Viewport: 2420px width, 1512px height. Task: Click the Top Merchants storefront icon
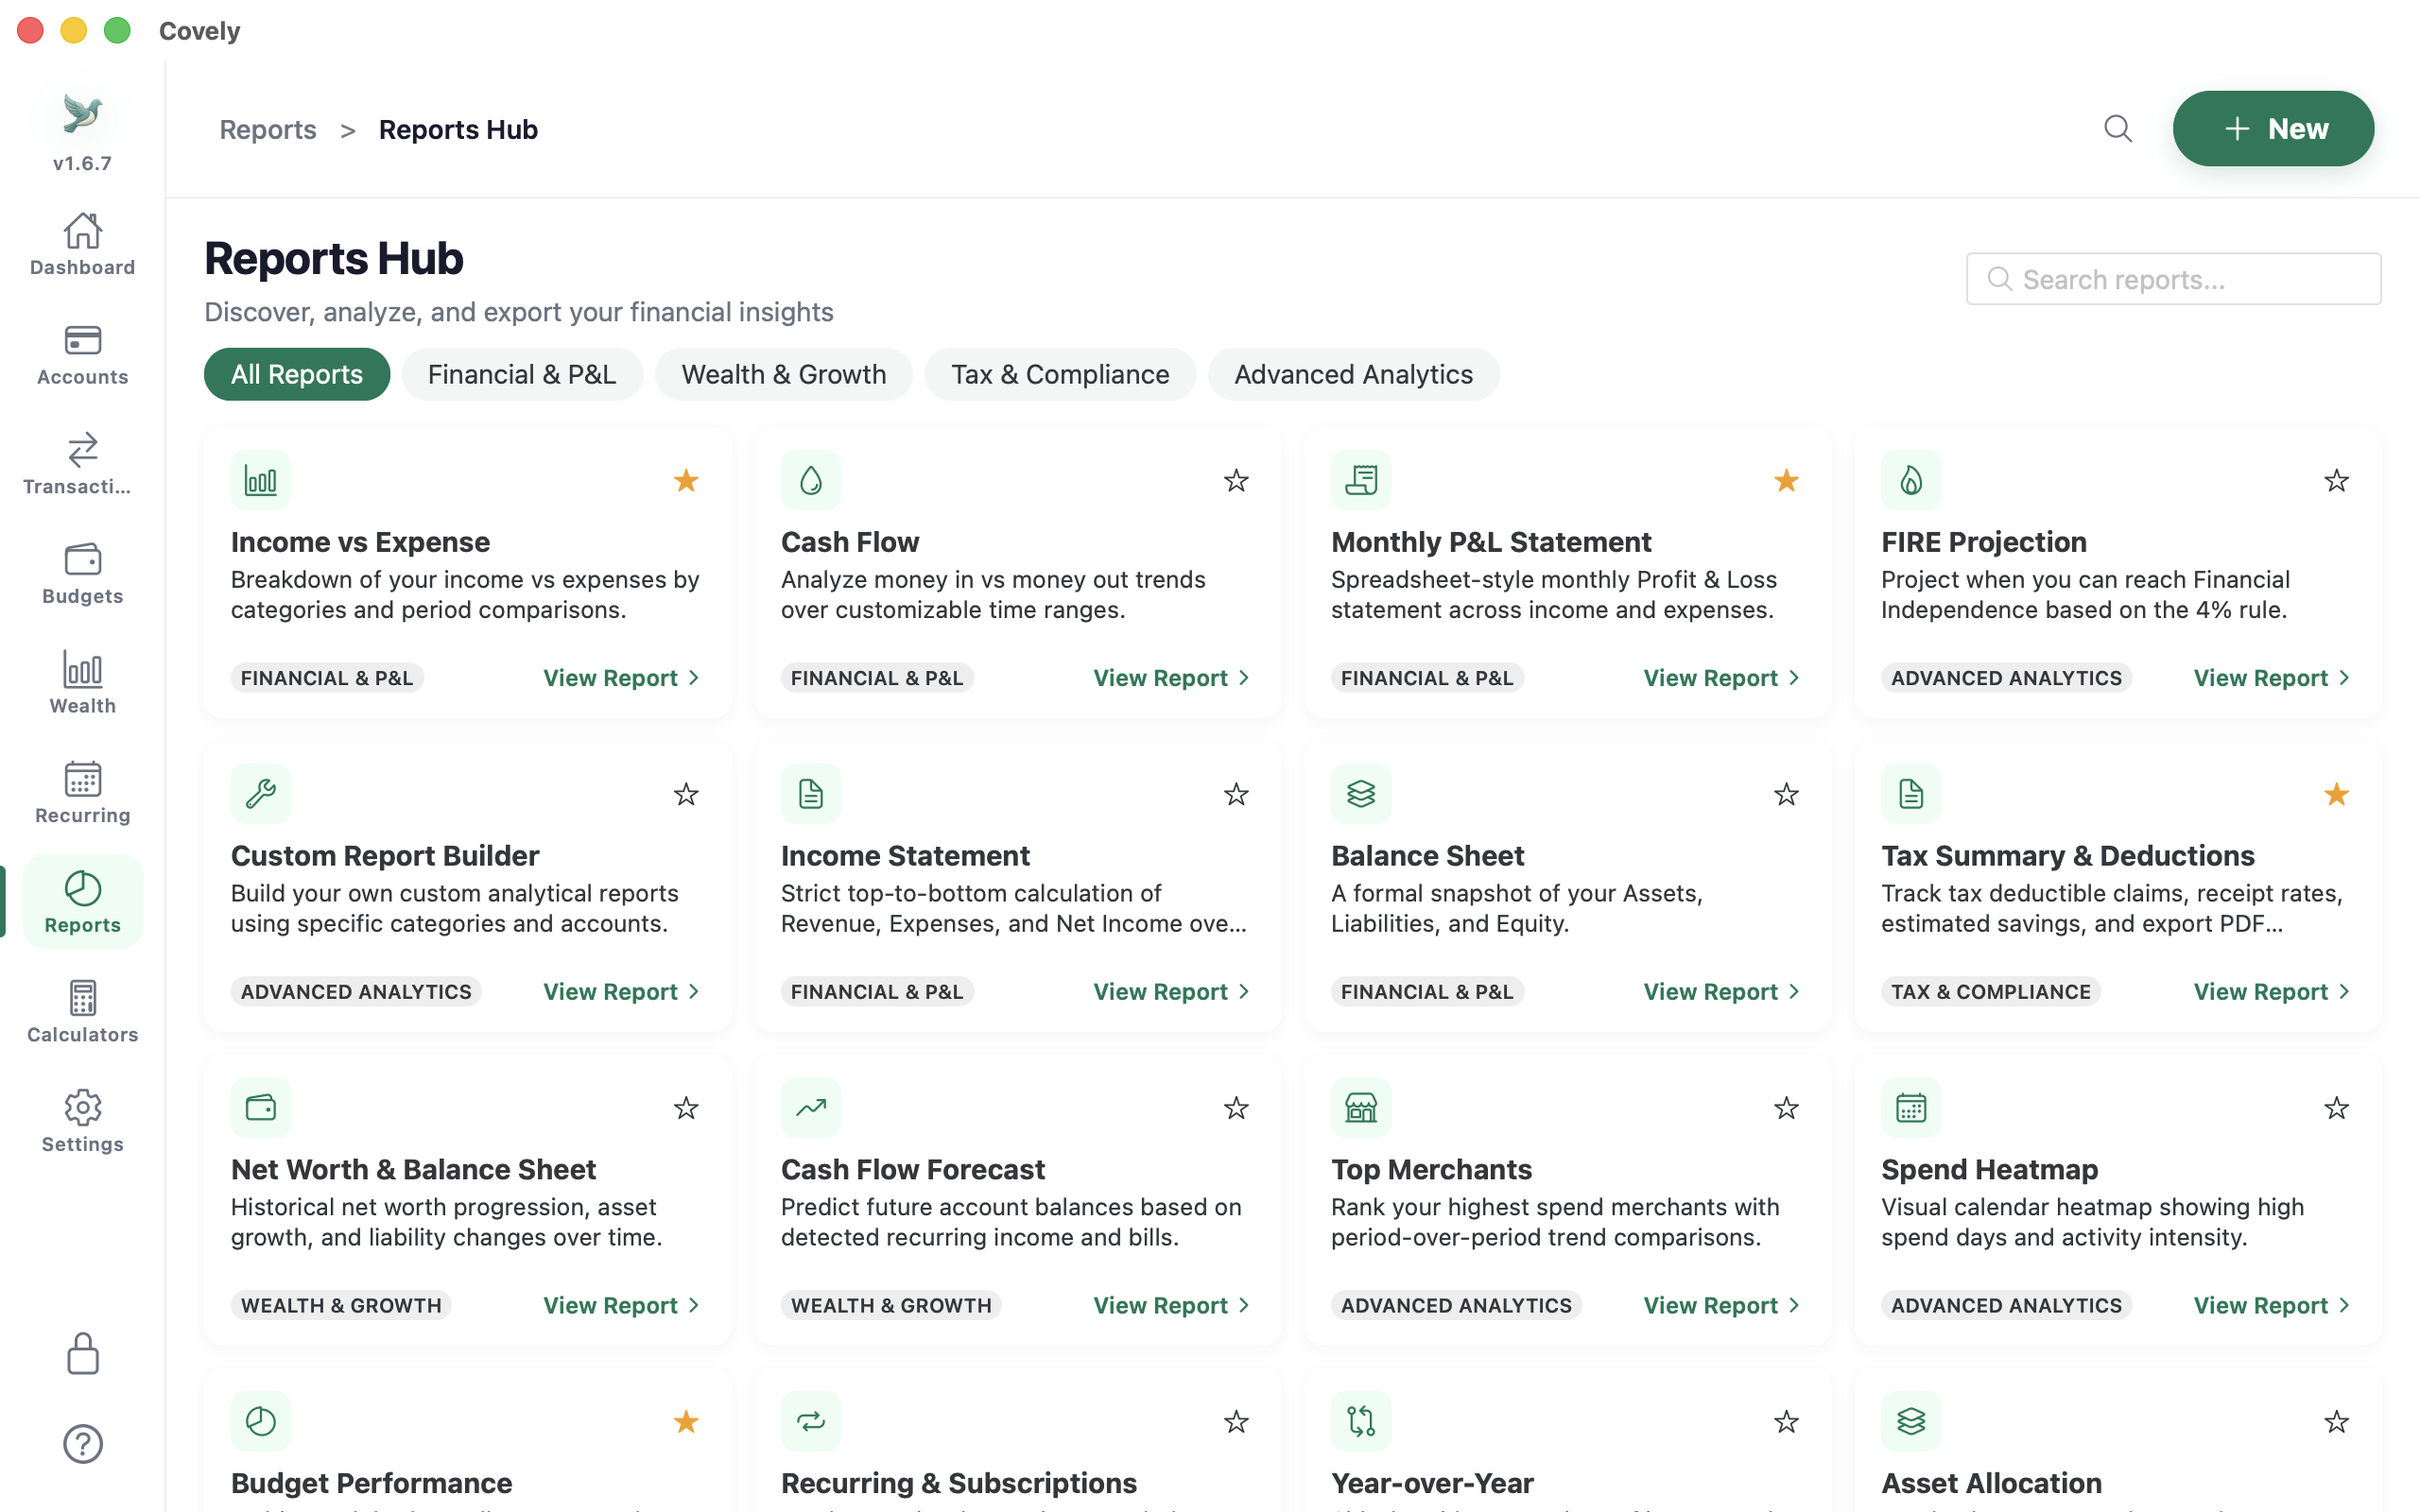pos(1361,1108)
